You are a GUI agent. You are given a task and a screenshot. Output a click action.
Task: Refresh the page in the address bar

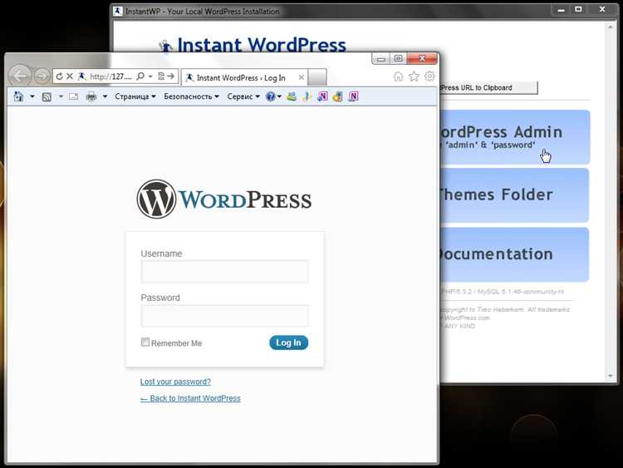click(x=59, y=76)
